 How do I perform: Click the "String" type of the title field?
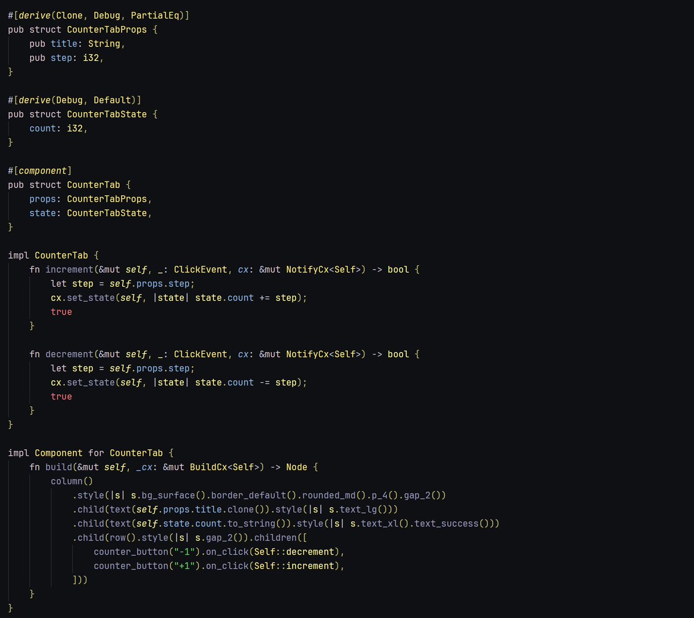click(x=104, y=44)
